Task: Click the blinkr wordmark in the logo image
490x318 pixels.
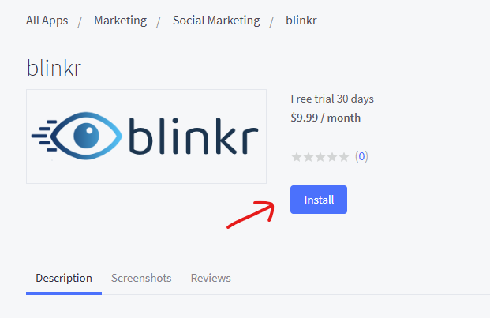Action: (x=194, y=137)
